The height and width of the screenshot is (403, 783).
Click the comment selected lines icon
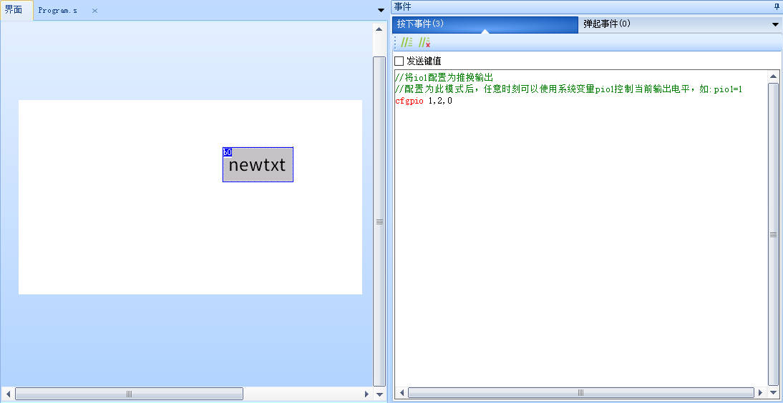[407, 42]
